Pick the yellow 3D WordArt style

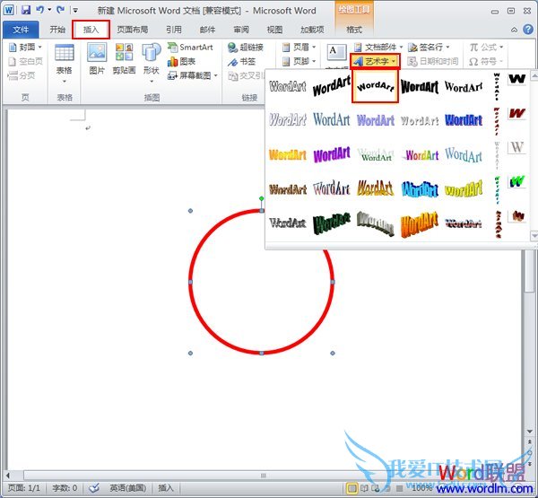(x=464, y=189)
